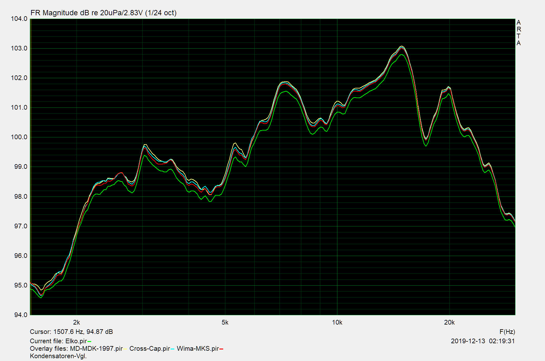Click the cyan Cross-Cap.pir legend swatch

(x=172, y=349)
